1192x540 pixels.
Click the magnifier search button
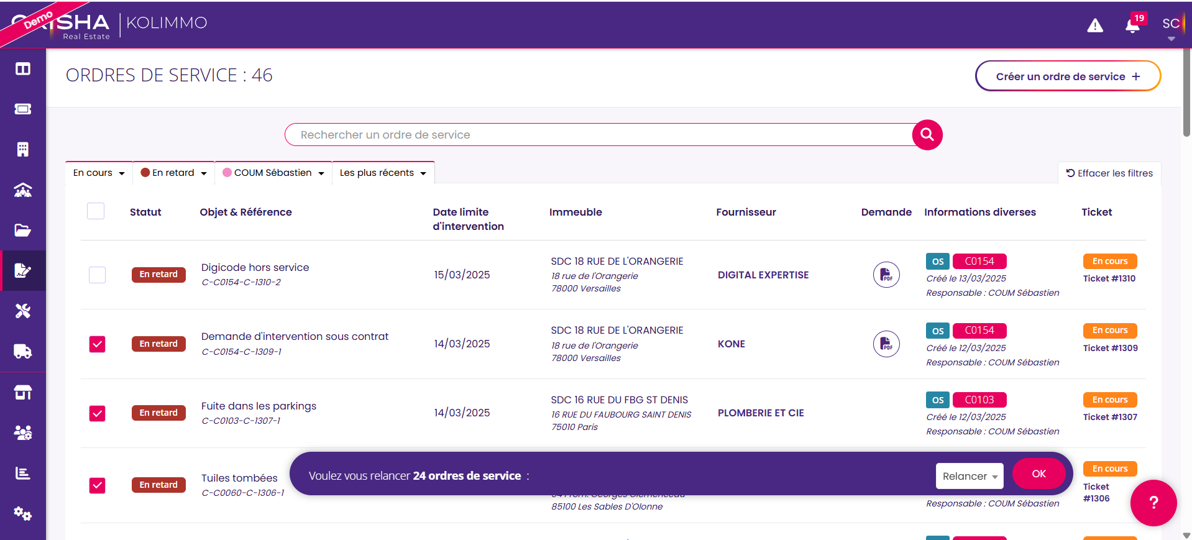pyautogui.click(x=927, y=135)
